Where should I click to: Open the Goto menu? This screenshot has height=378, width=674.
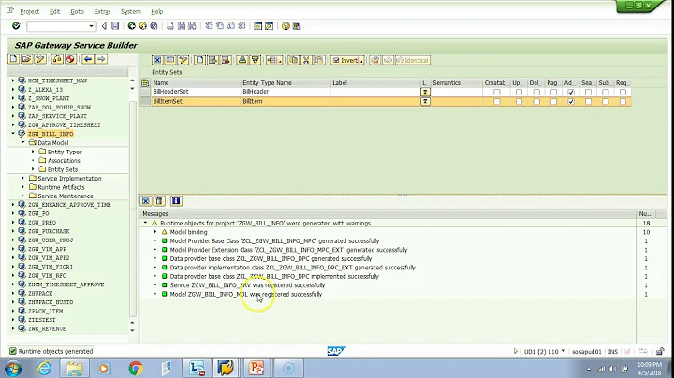pos(77,11)
